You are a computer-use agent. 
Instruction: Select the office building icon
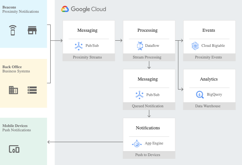pyautogui.click(x=13, y=90)
